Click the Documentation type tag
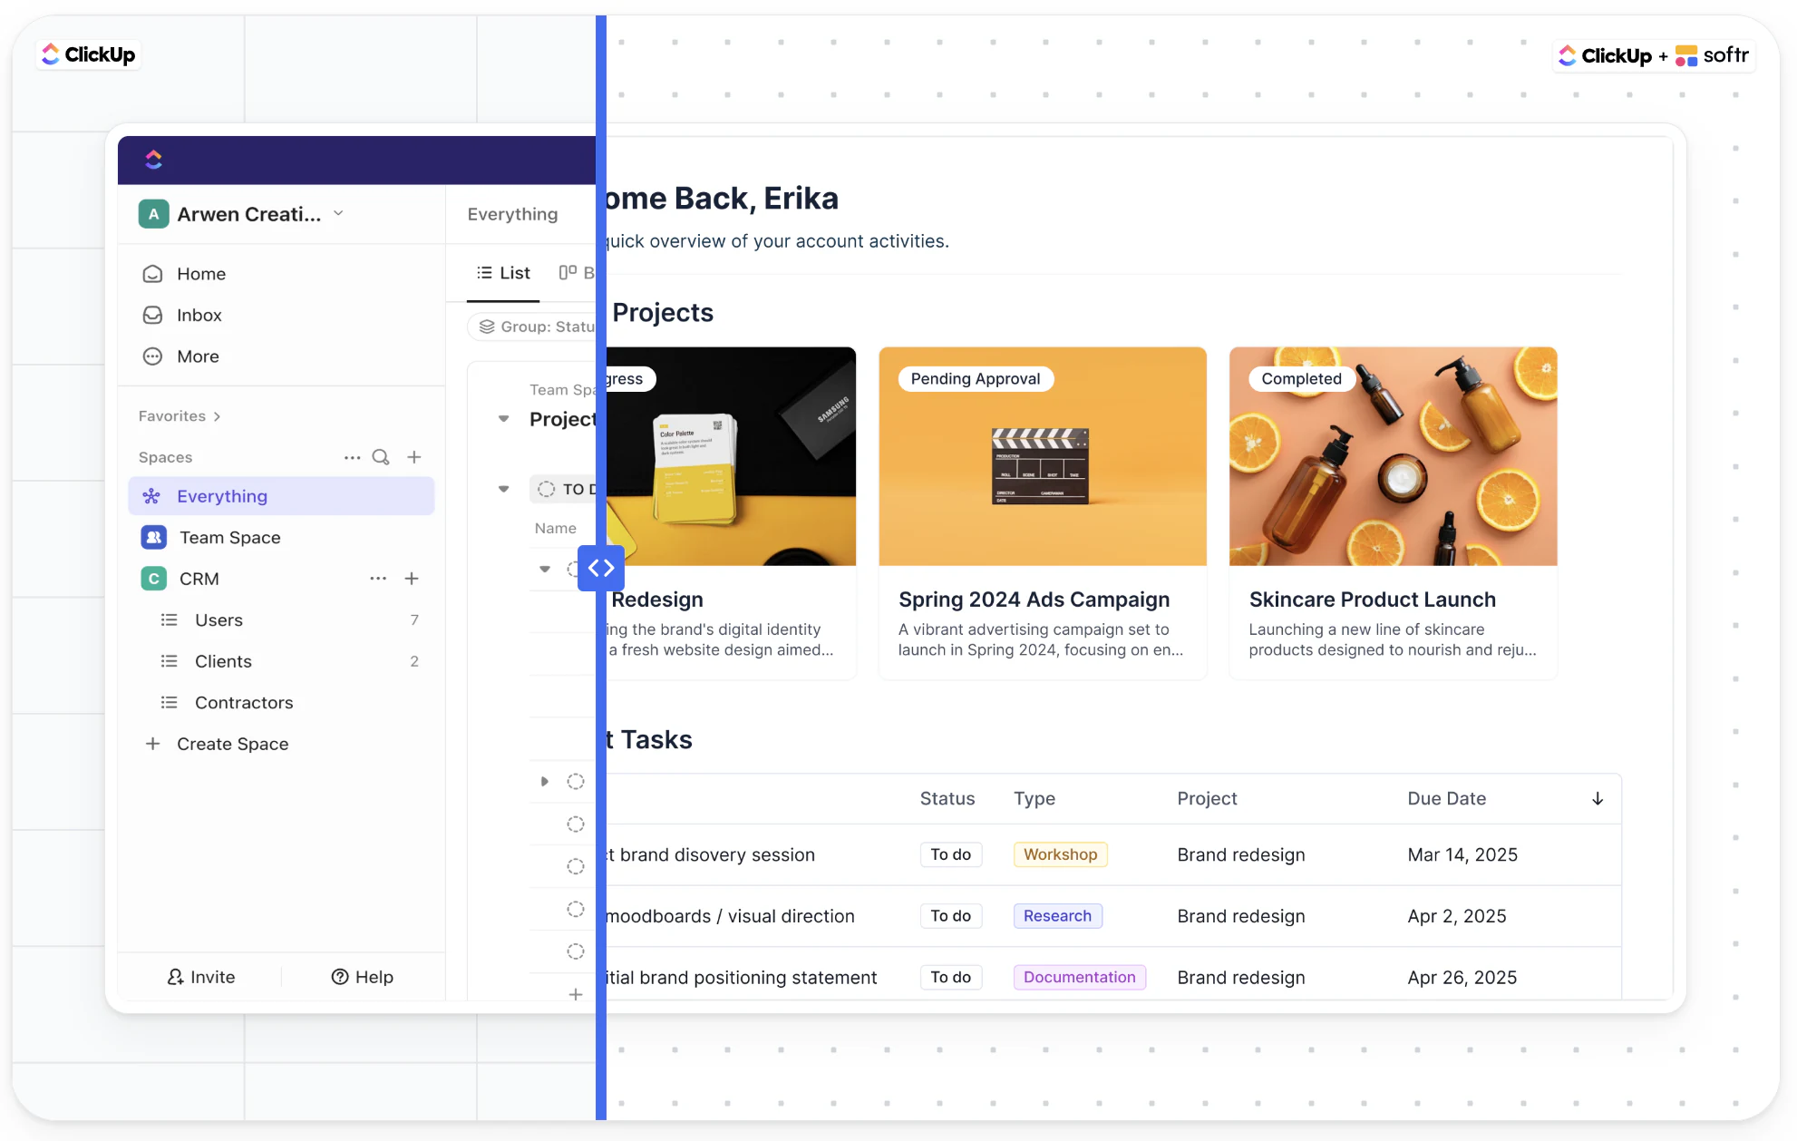1797x1141 pixels. pos(1079,977)
